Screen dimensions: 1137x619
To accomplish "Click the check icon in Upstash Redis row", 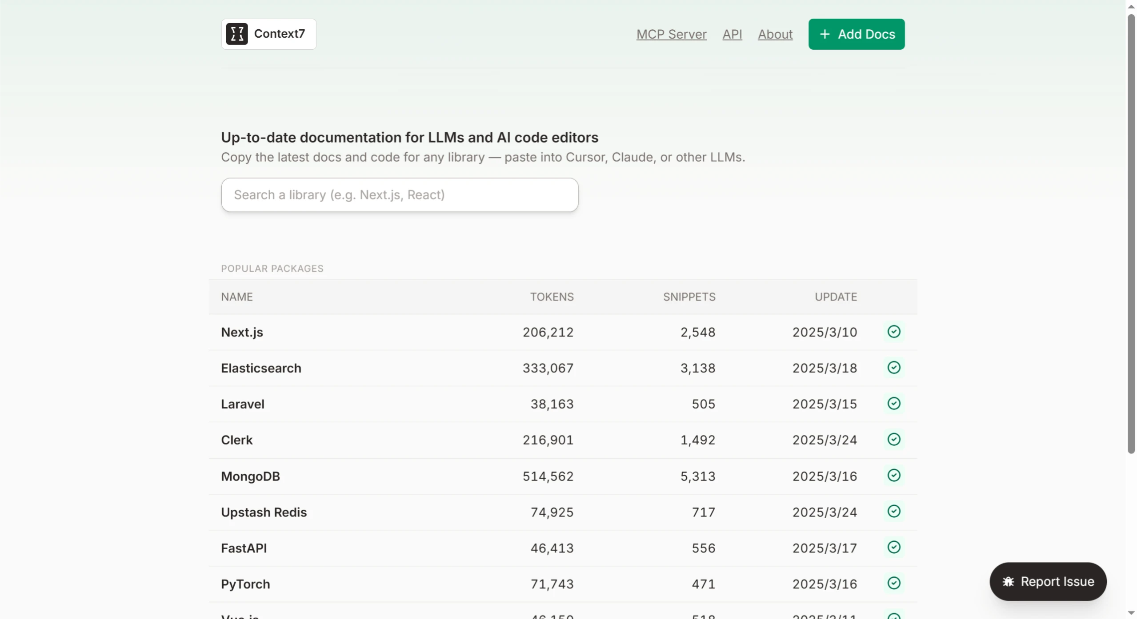I will click(893, 512).
